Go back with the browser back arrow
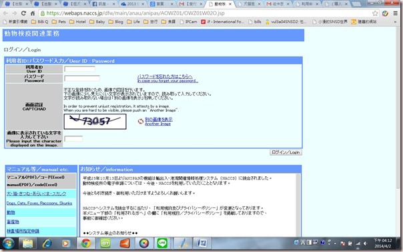403x252 pixels. point(5,13)
